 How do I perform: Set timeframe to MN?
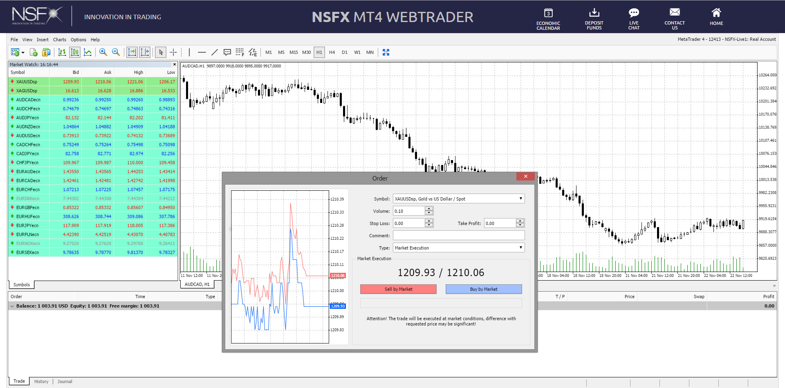click(370, 52)
